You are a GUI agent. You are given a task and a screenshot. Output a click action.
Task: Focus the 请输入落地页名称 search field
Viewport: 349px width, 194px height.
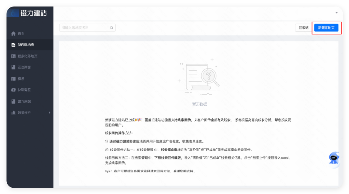click(x=87, y=28)
